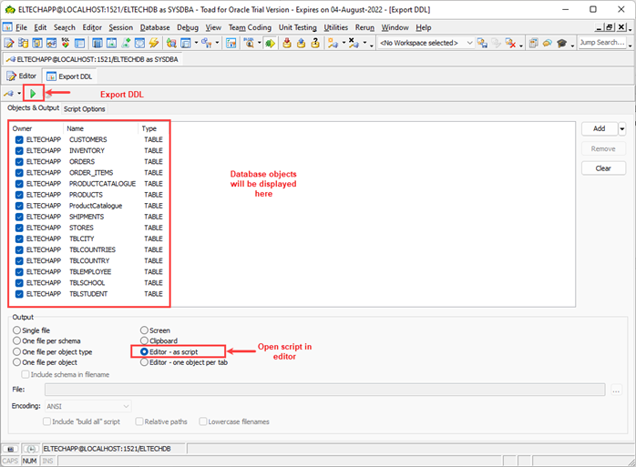Click the File path input field

click(325, 390)
